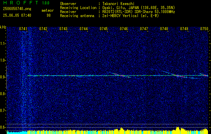Click the 0742 time marker
Screen dimensions: 211x134
point(43,29)
